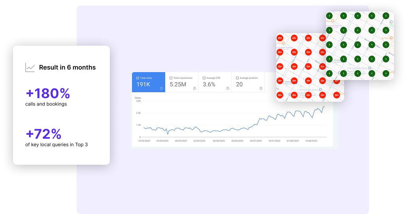Image resolution: width=407 pixels, height=214 pixels.
Task: Click the +72% key local queries stat
Action: [x=43, y=134]
